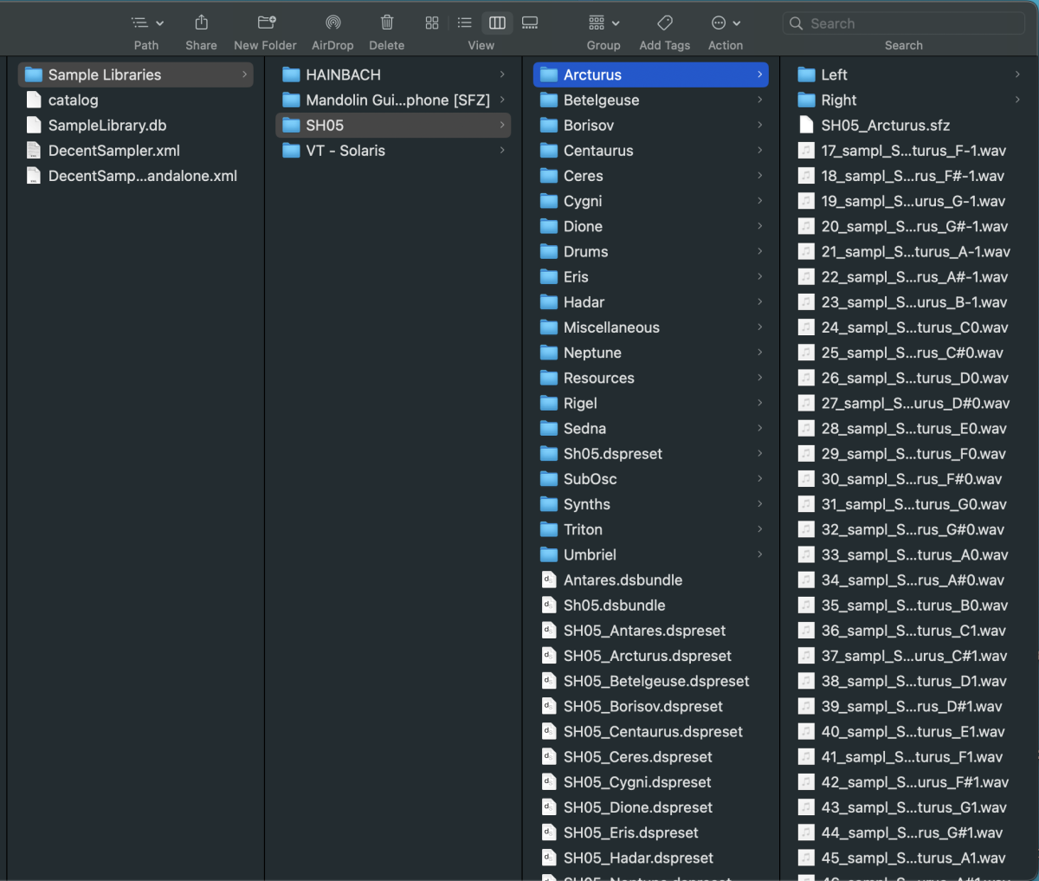
Task: Open the Ceres folder
Action: [x=651, y=176]
